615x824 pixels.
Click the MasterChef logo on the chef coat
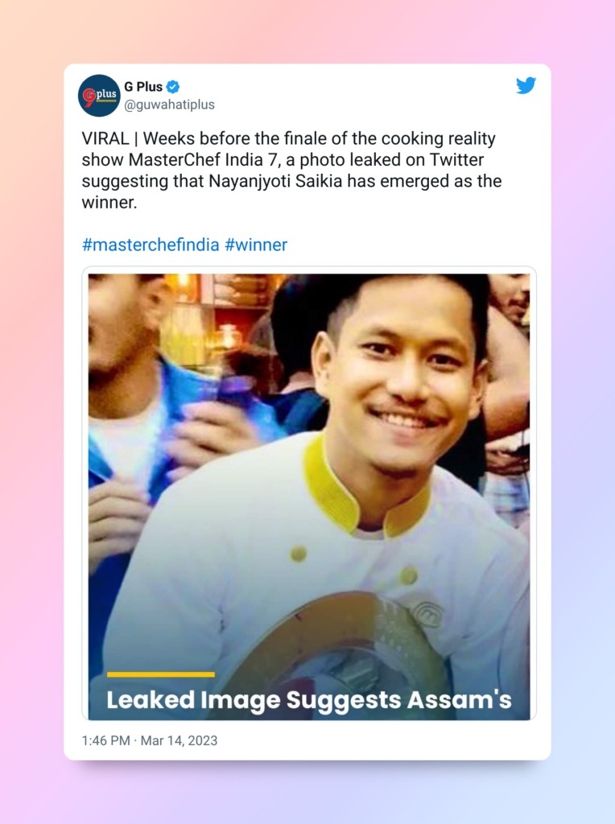point(427,614)
